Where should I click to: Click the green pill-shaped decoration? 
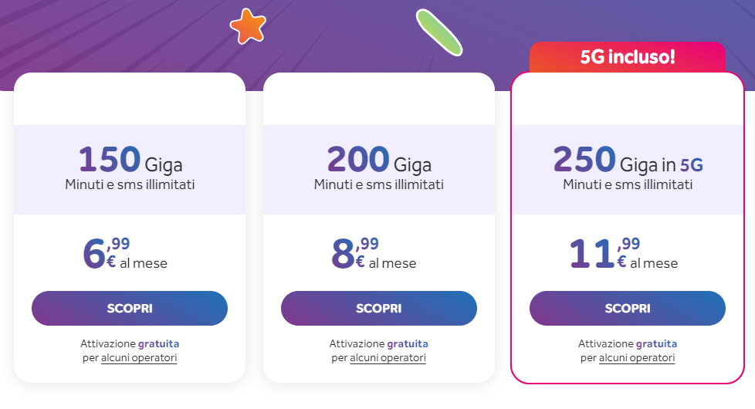(438, 32)
